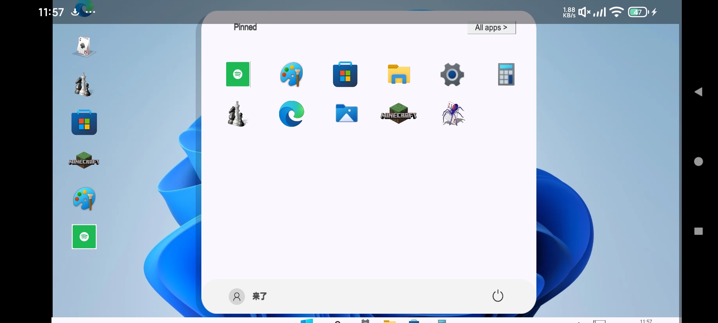718x323 pixels.
Task: Open Settings gear in Start menu
Action: pos(452,74)
